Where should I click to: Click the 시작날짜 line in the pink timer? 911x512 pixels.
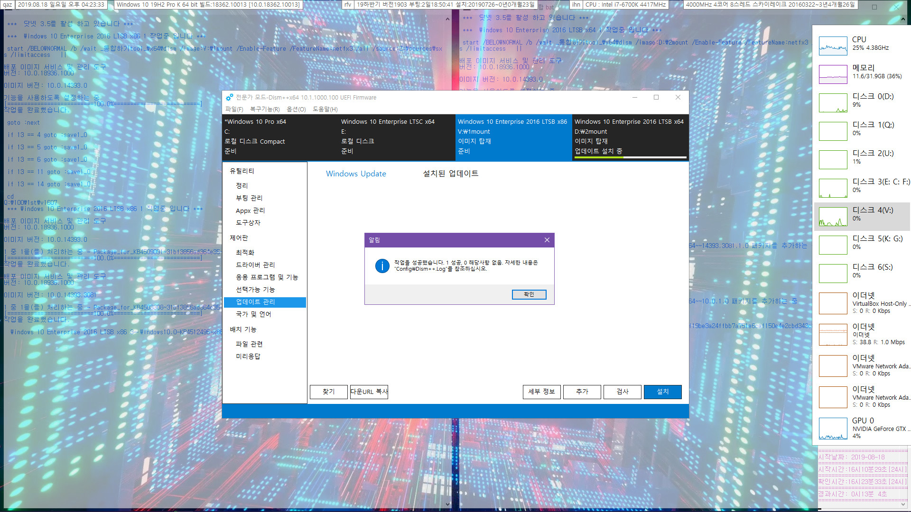(851, 457)
